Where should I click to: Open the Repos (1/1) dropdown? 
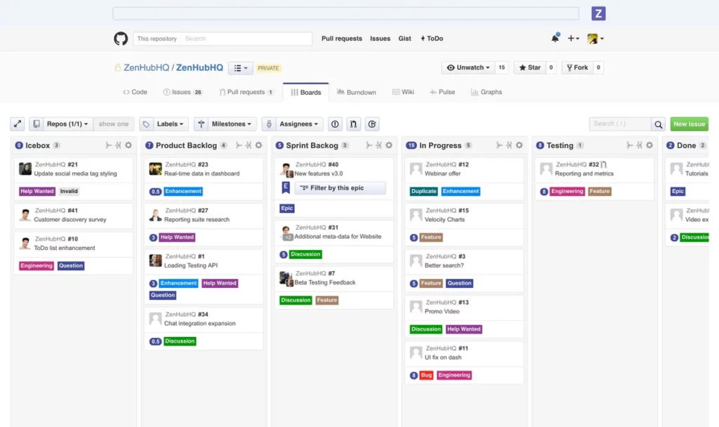67,124
